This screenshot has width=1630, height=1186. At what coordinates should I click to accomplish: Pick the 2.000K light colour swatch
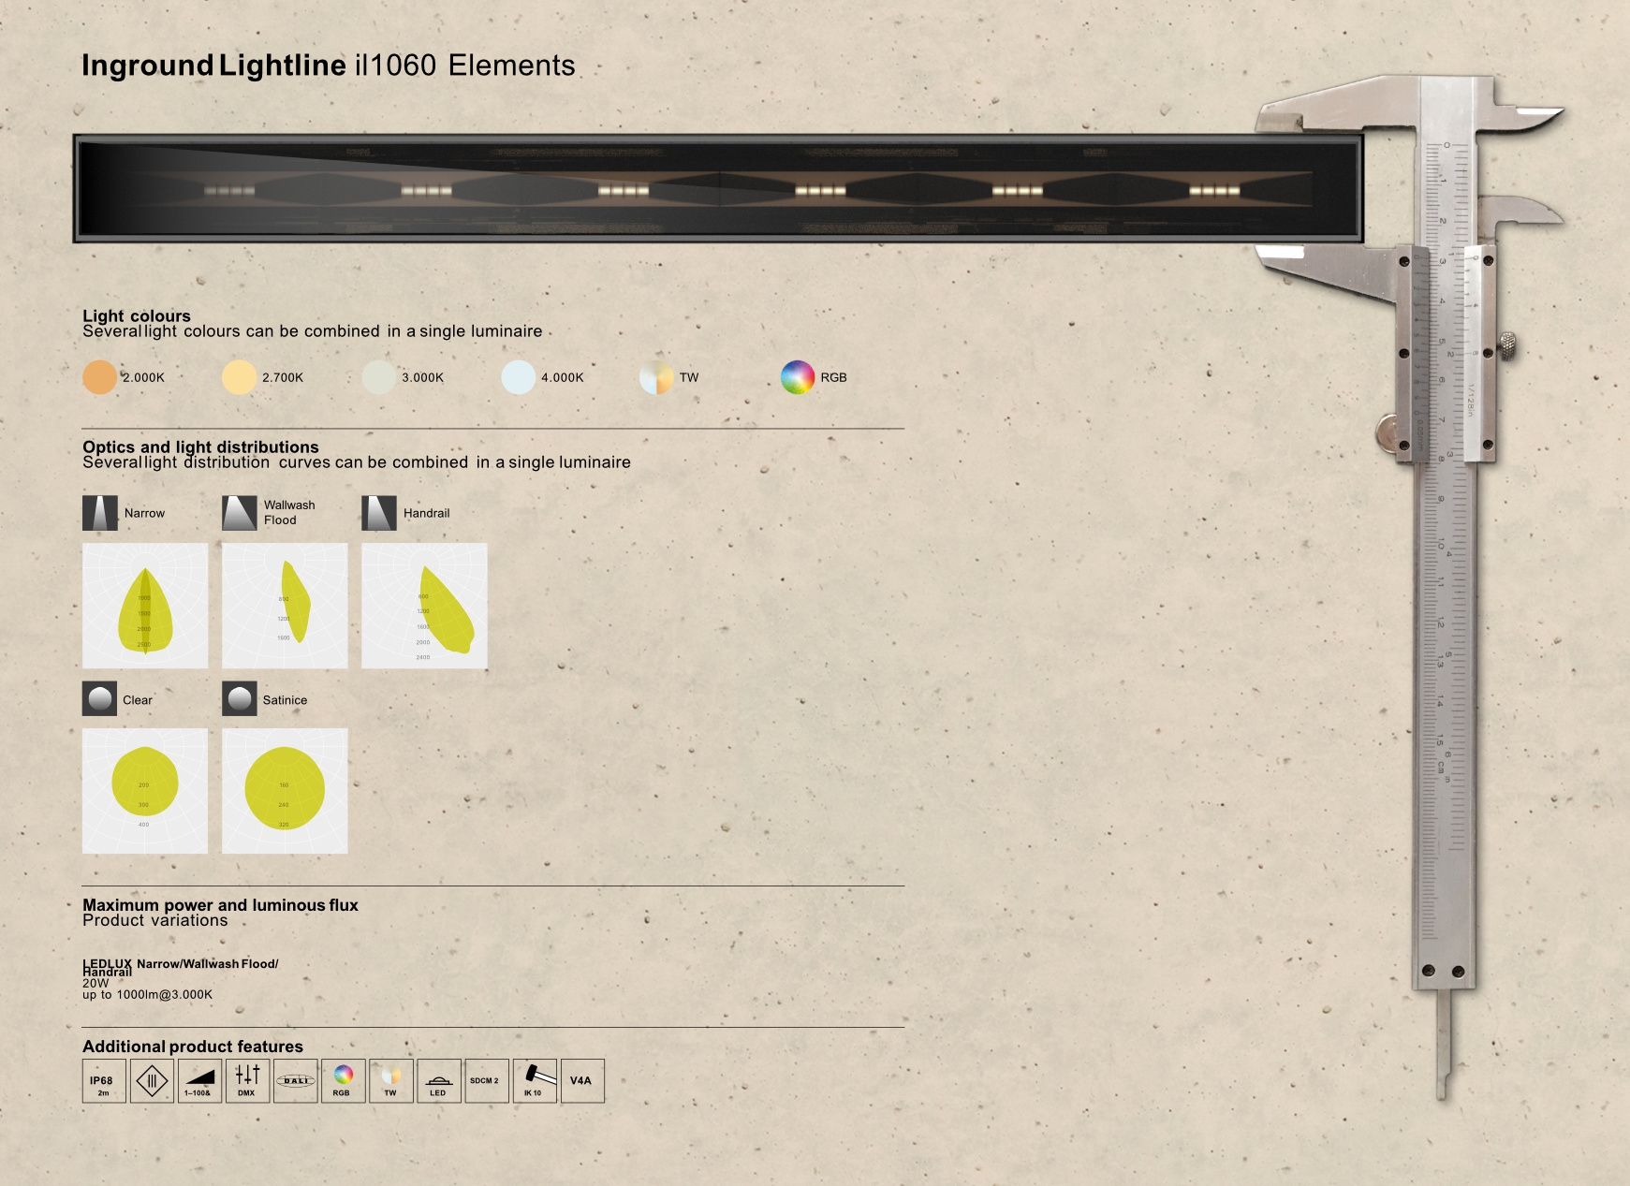[x=99, y=377]
